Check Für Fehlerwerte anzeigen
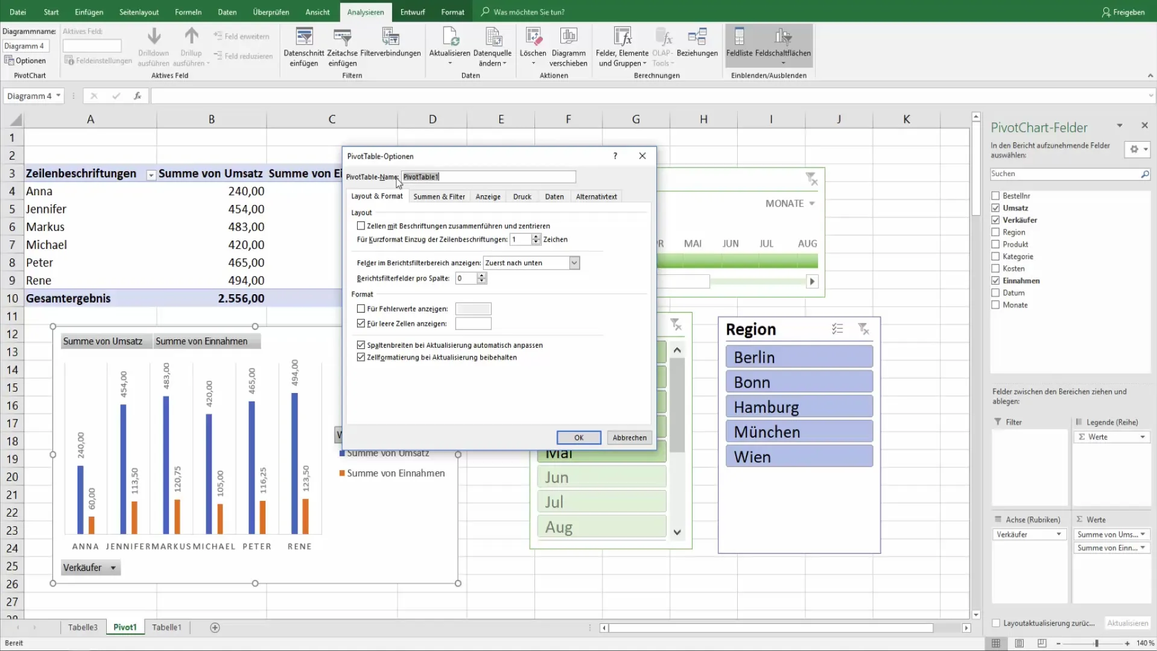 [361, 309]
